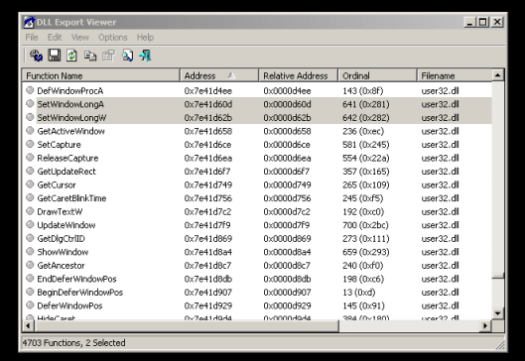This screenshot has width=525, height=361.
Task: Open the File menu
Action: click(x=32, y=37)
